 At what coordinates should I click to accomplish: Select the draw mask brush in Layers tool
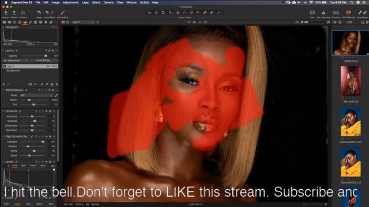pyautogui.click(x=47, y=84)
